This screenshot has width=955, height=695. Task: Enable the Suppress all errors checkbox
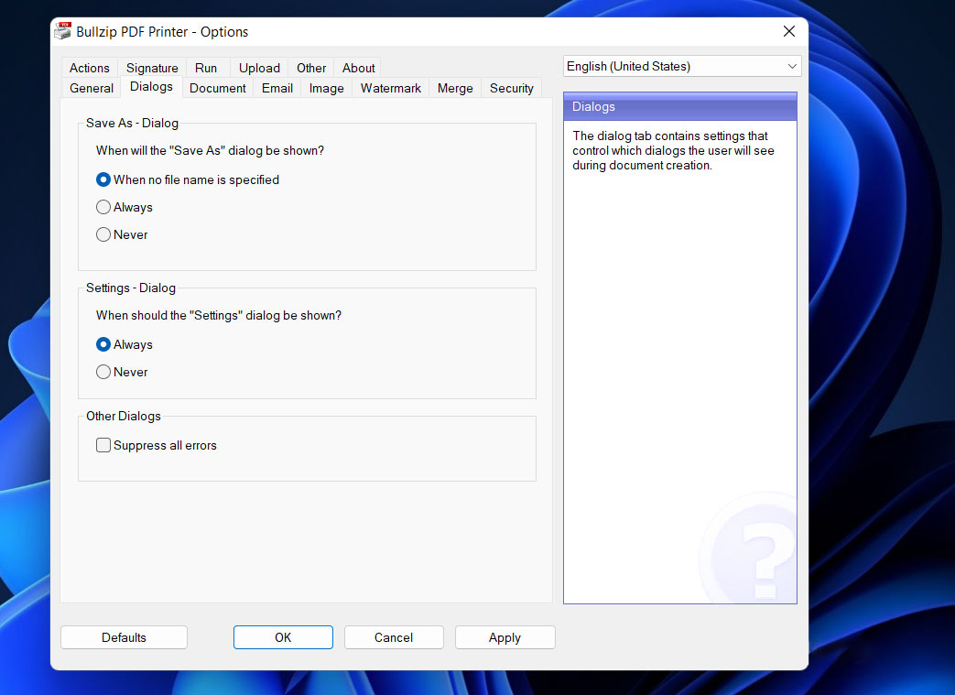tap(103, 445)
